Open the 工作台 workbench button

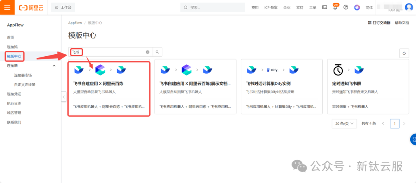[63, 7]
